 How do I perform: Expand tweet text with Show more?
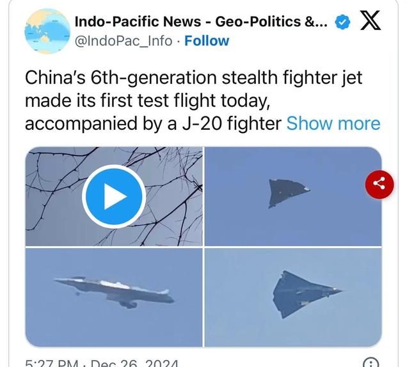[x=333, y=123]
